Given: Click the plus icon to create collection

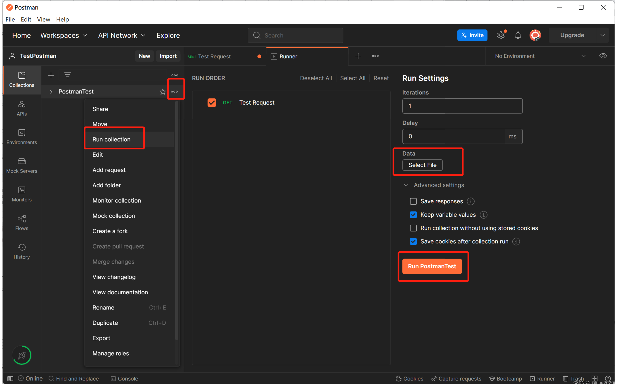Looking at the screenshot, I should click(51, 76).
